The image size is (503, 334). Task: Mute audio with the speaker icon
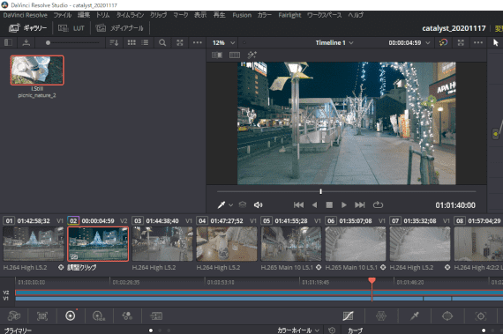(258, 205)
